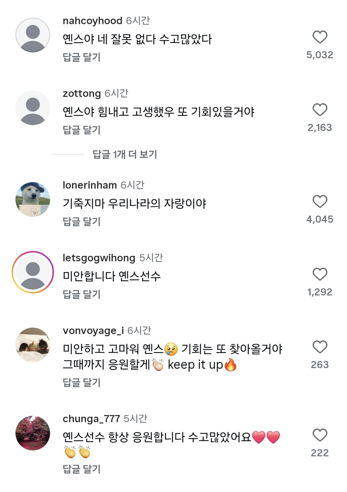Reply to lonerinham's comment via 답글 달기
This screenshot has width=347, height=492.
[x=82, y=222]
